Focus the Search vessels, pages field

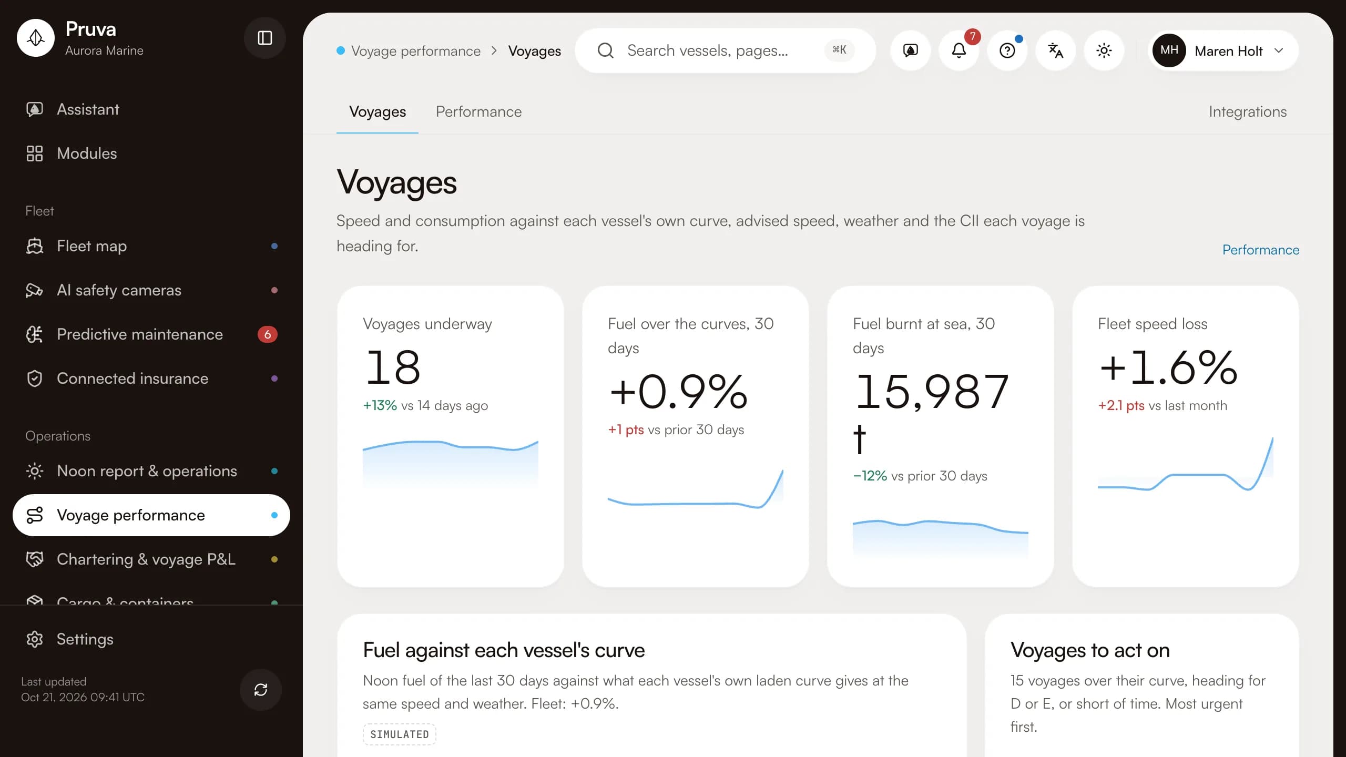click(726, 50)
